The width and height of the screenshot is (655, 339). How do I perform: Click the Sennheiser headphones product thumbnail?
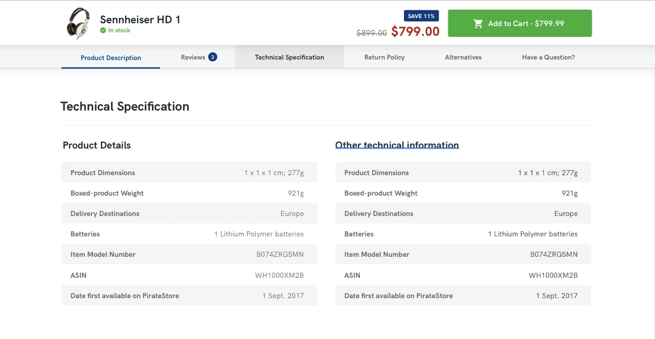click(78, 23)
